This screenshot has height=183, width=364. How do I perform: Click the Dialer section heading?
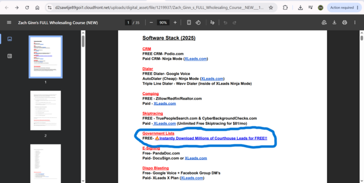148,69
